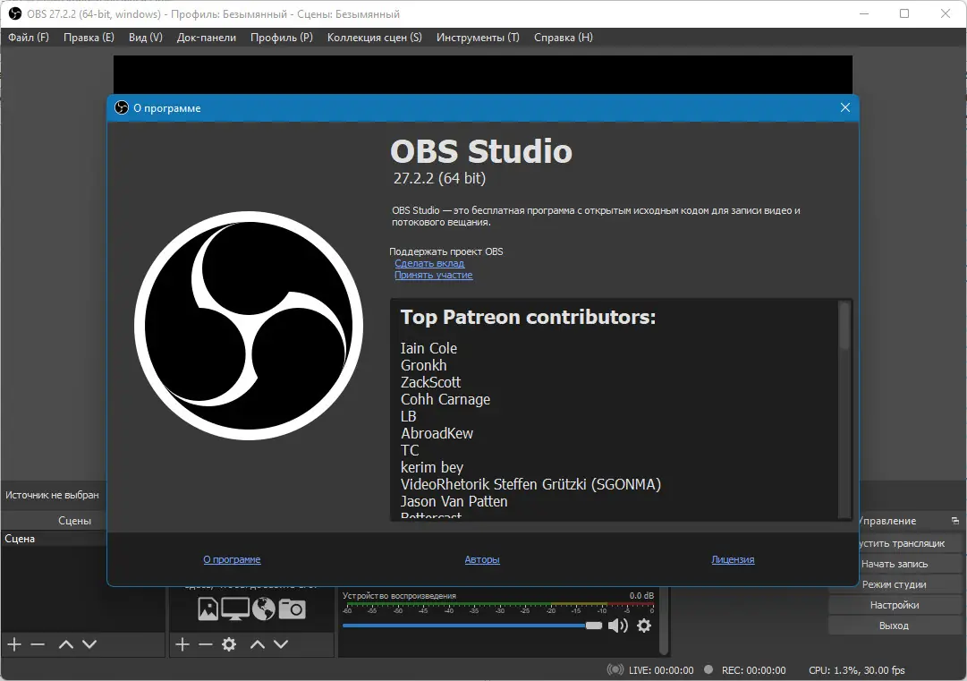
Task: Select the Сцена item in the scenes list
Action: point(53,539)
